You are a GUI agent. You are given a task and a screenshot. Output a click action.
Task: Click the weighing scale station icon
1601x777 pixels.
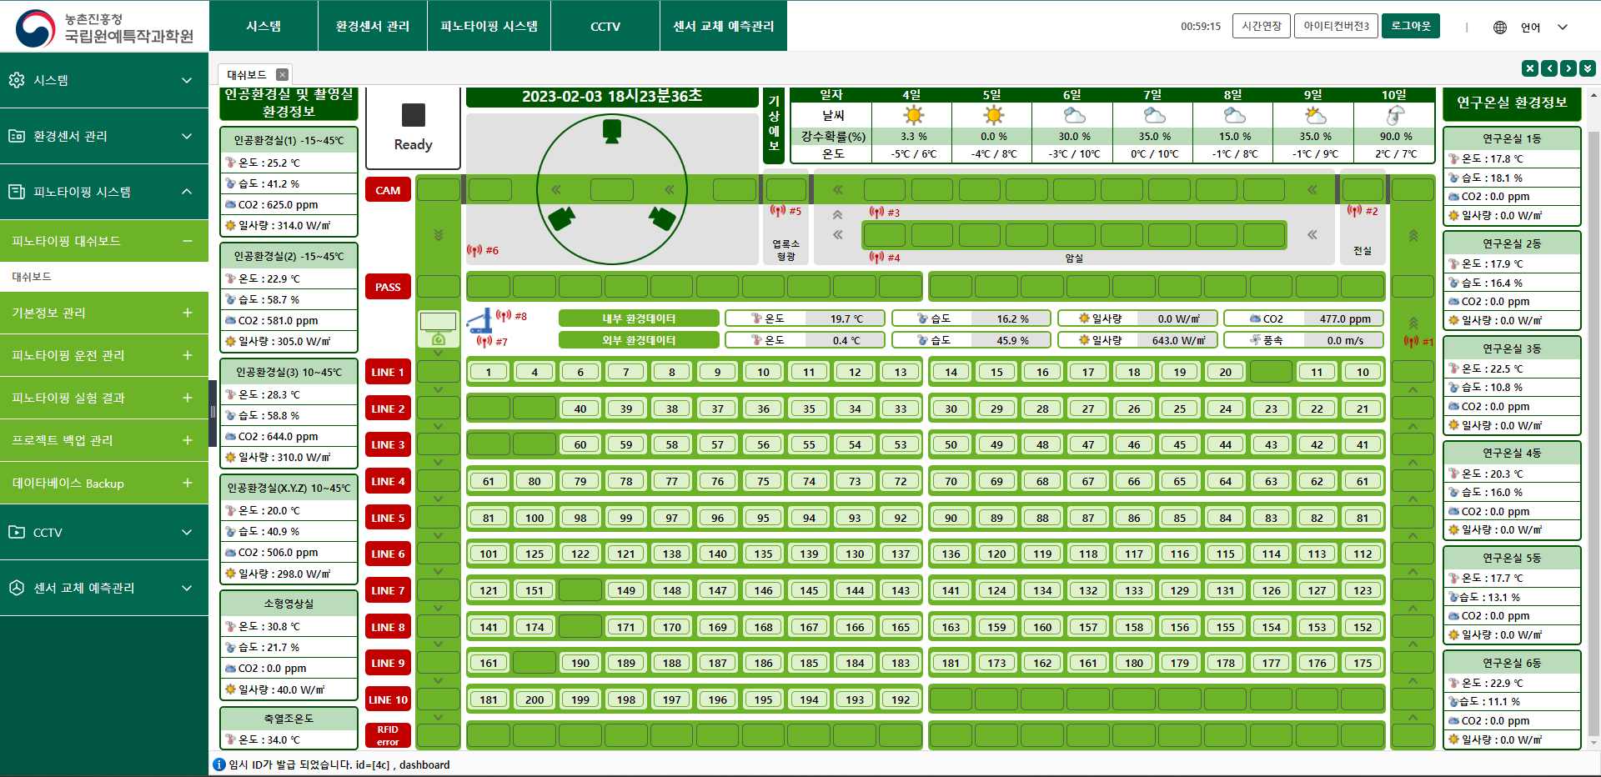pyautogui.click(x=438, y=328)
